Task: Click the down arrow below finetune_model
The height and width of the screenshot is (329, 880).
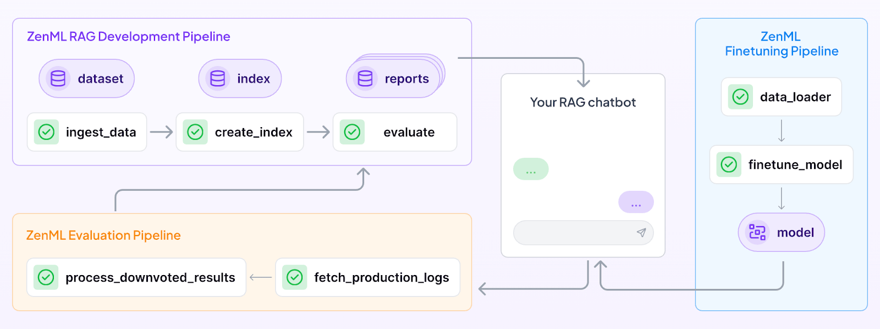Action: tap(782, 199)
